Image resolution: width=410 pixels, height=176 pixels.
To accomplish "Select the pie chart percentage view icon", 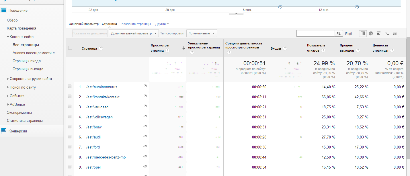I will click(x=371, y=33).
